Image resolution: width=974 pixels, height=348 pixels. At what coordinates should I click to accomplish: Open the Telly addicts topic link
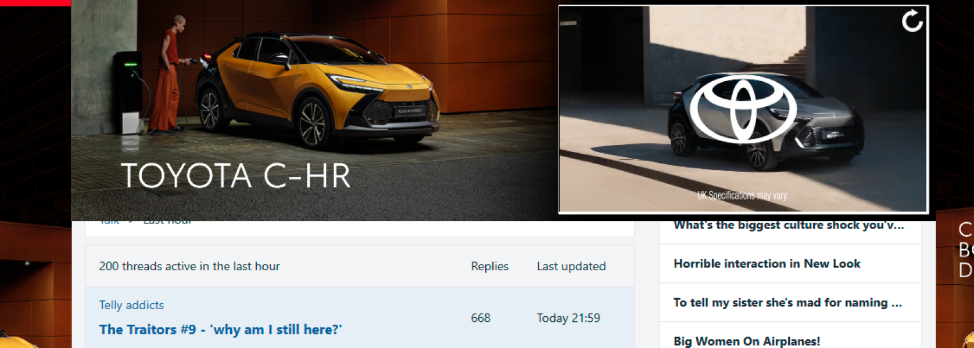(x=131, y=305)
